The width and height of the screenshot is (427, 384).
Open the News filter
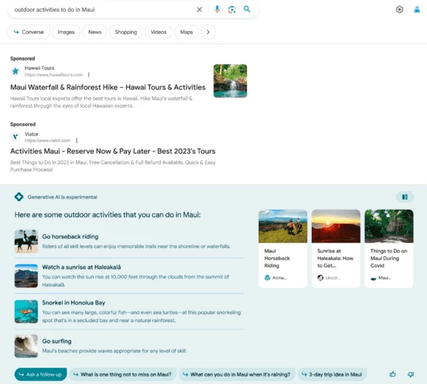(95, 32)
